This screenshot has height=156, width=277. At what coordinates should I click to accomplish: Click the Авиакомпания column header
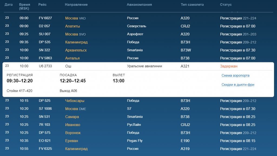(x=139, y=5)
